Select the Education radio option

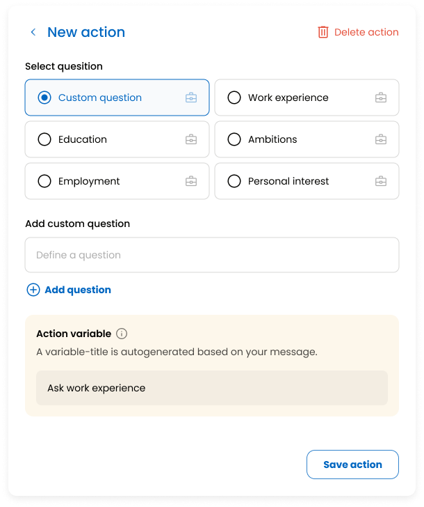[44, 139]
